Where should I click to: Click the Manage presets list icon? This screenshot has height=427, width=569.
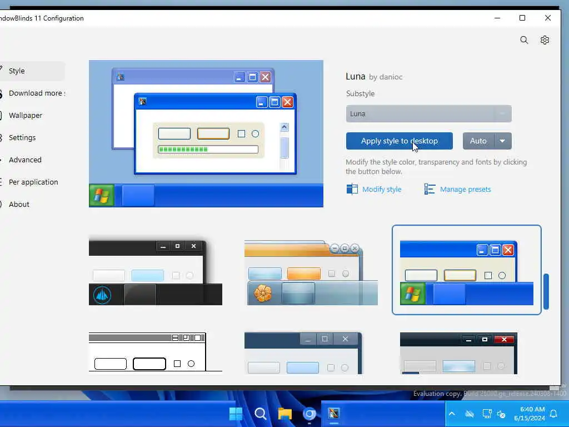point(430,189)
